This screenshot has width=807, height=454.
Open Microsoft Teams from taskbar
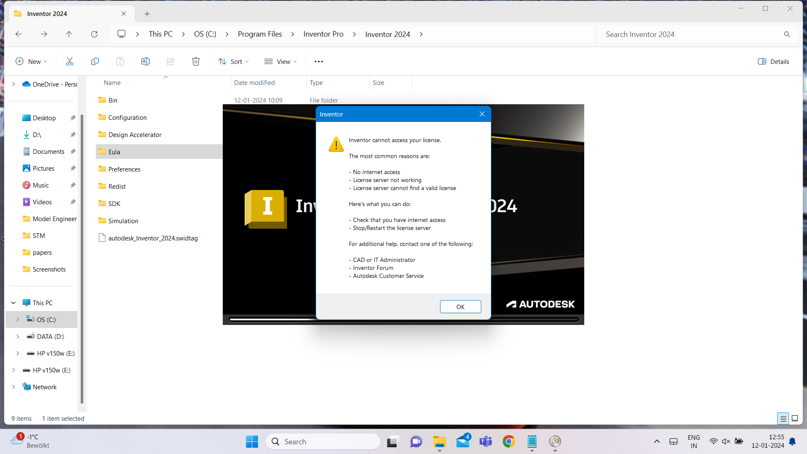(x=485, y=441)
